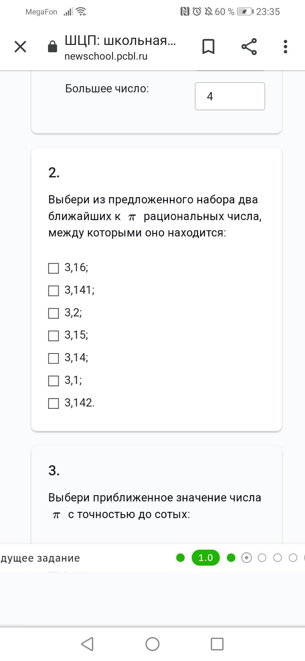This screenshot has height=661, width=305.
Task: Tap the newschool.pcbl.ru address text
Action: pyautogui.click(x=106, y=56)
